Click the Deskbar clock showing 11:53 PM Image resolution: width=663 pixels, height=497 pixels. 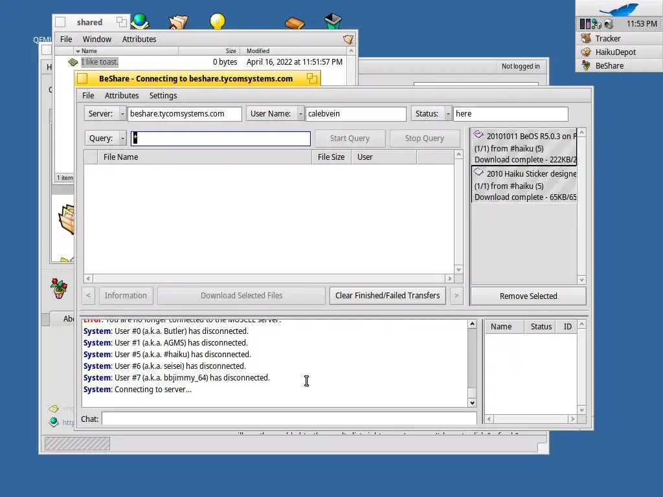(642, 24)
